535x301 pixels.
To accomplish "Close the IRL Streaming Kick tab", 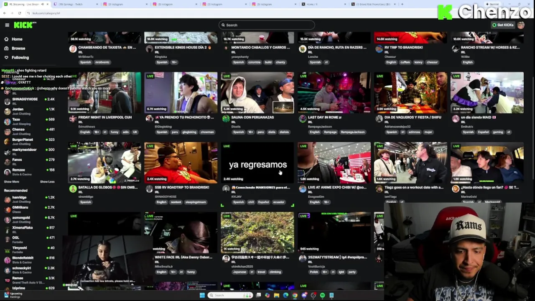I will click(x=48, y=4).
